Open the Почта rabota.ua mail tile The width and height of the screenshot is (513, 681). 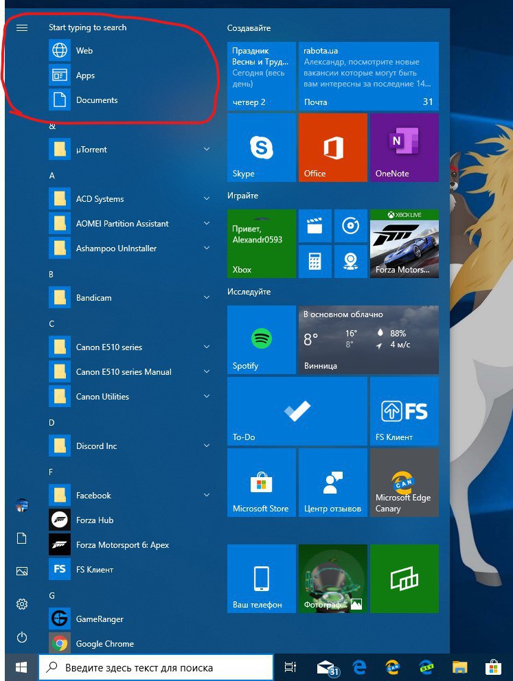pos(369,76)
